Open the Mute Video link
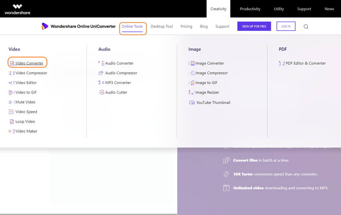341x215 pixels. 25,102
